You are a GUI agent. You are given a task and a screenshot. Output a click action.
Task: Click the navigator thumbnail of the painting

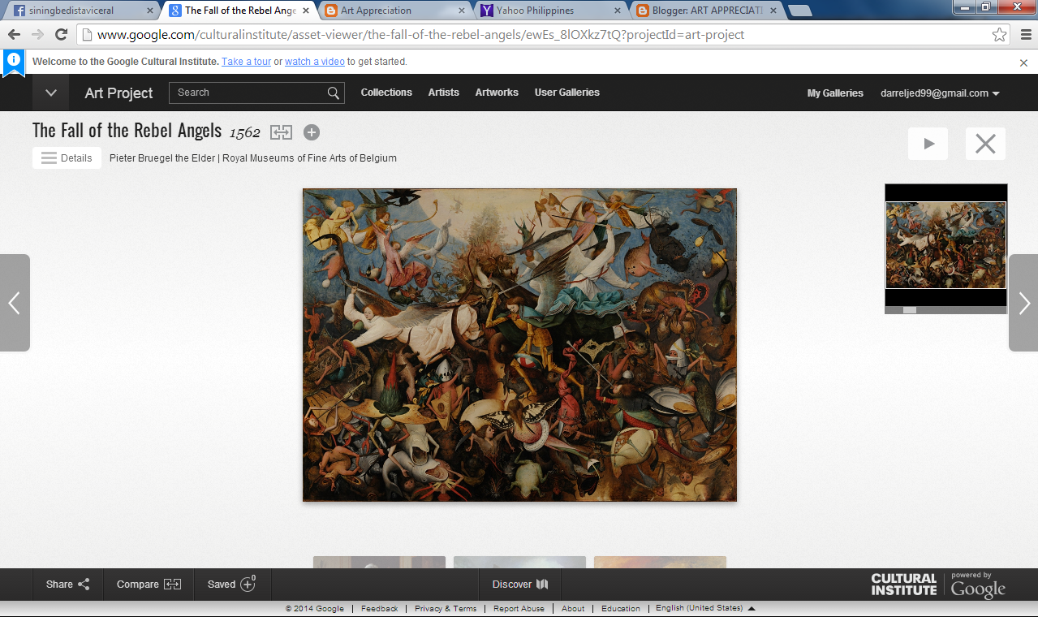click(x=945, y=245)
